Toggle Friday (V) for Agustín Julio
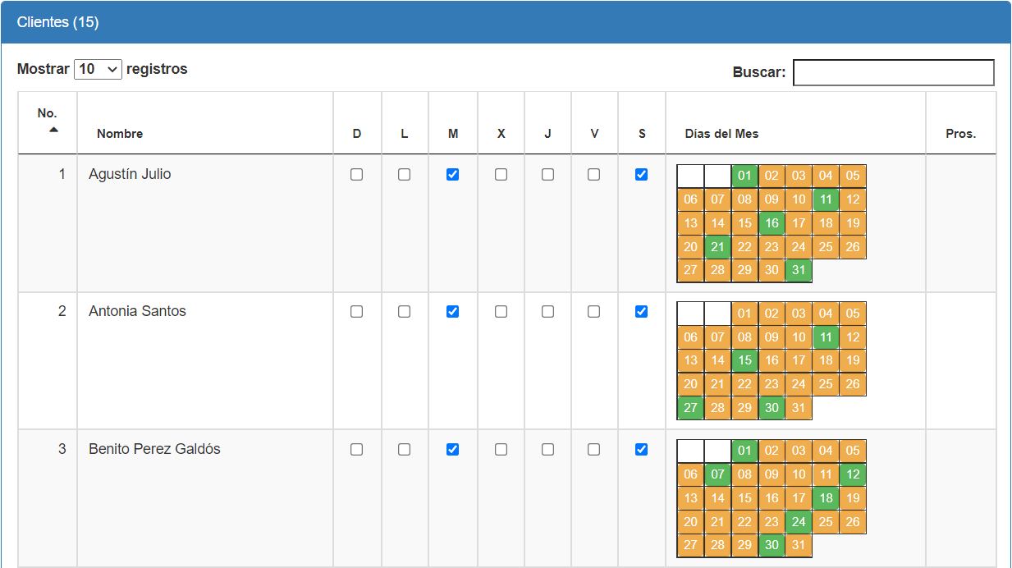The image size is (1012, 568). pyautogui.click(x=593, y=175)
